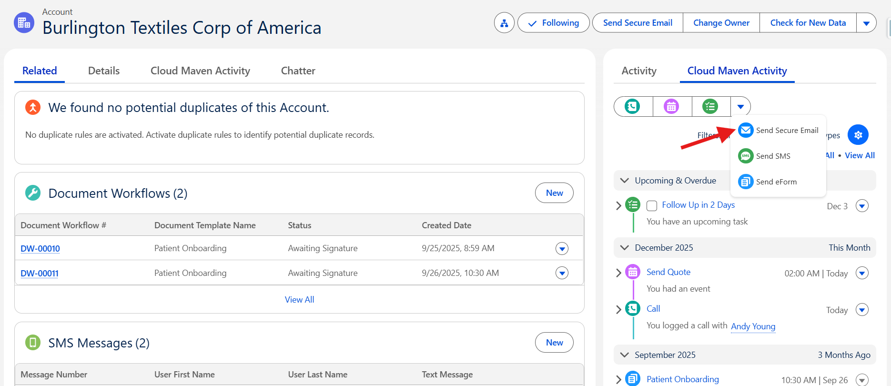
Task: Expand the Call entry details
Action: point(618,309)
